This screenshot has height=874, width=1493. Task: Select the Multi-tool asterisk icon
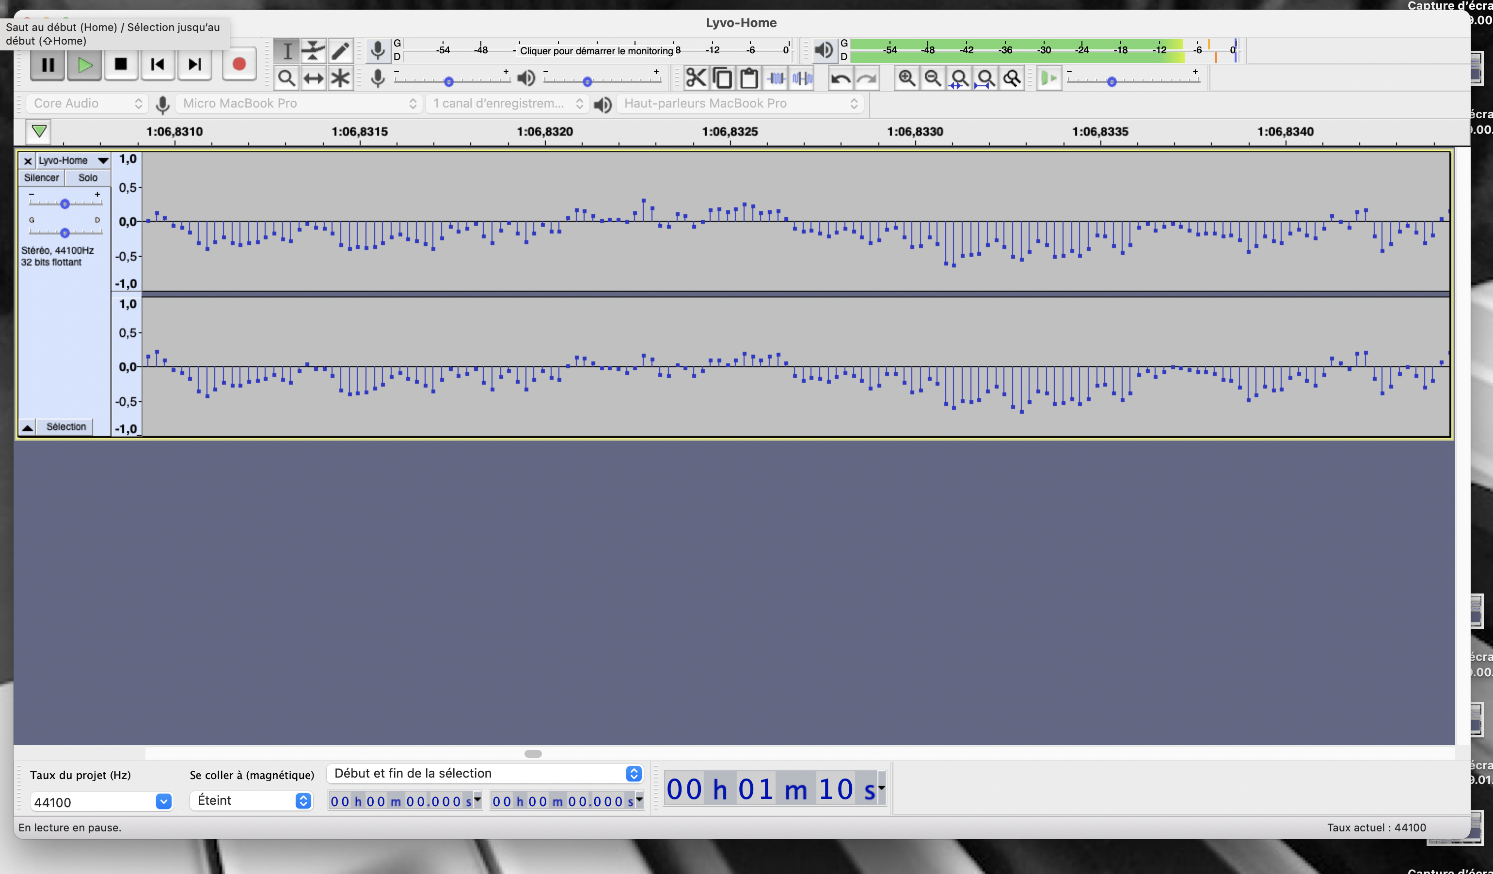tap(340, 78)
